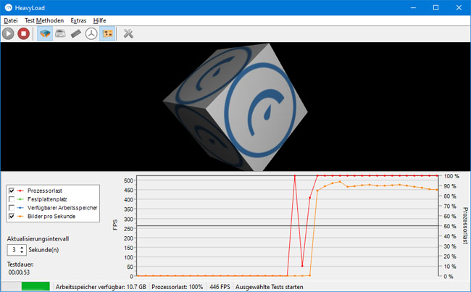Click the 'Ausgewählte Tests starten' status text
Image resolution: width=471 pixels, height=292 pixels.
[x=269, y=287]
